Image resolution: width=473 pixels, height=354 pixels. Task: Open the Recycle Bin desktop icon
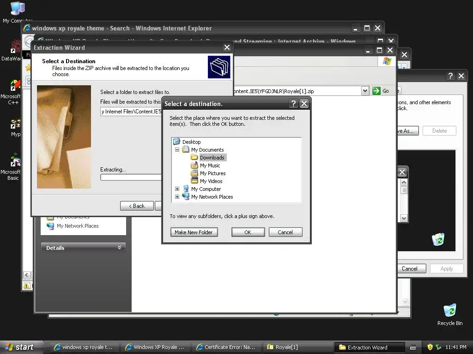pos(450,314)
